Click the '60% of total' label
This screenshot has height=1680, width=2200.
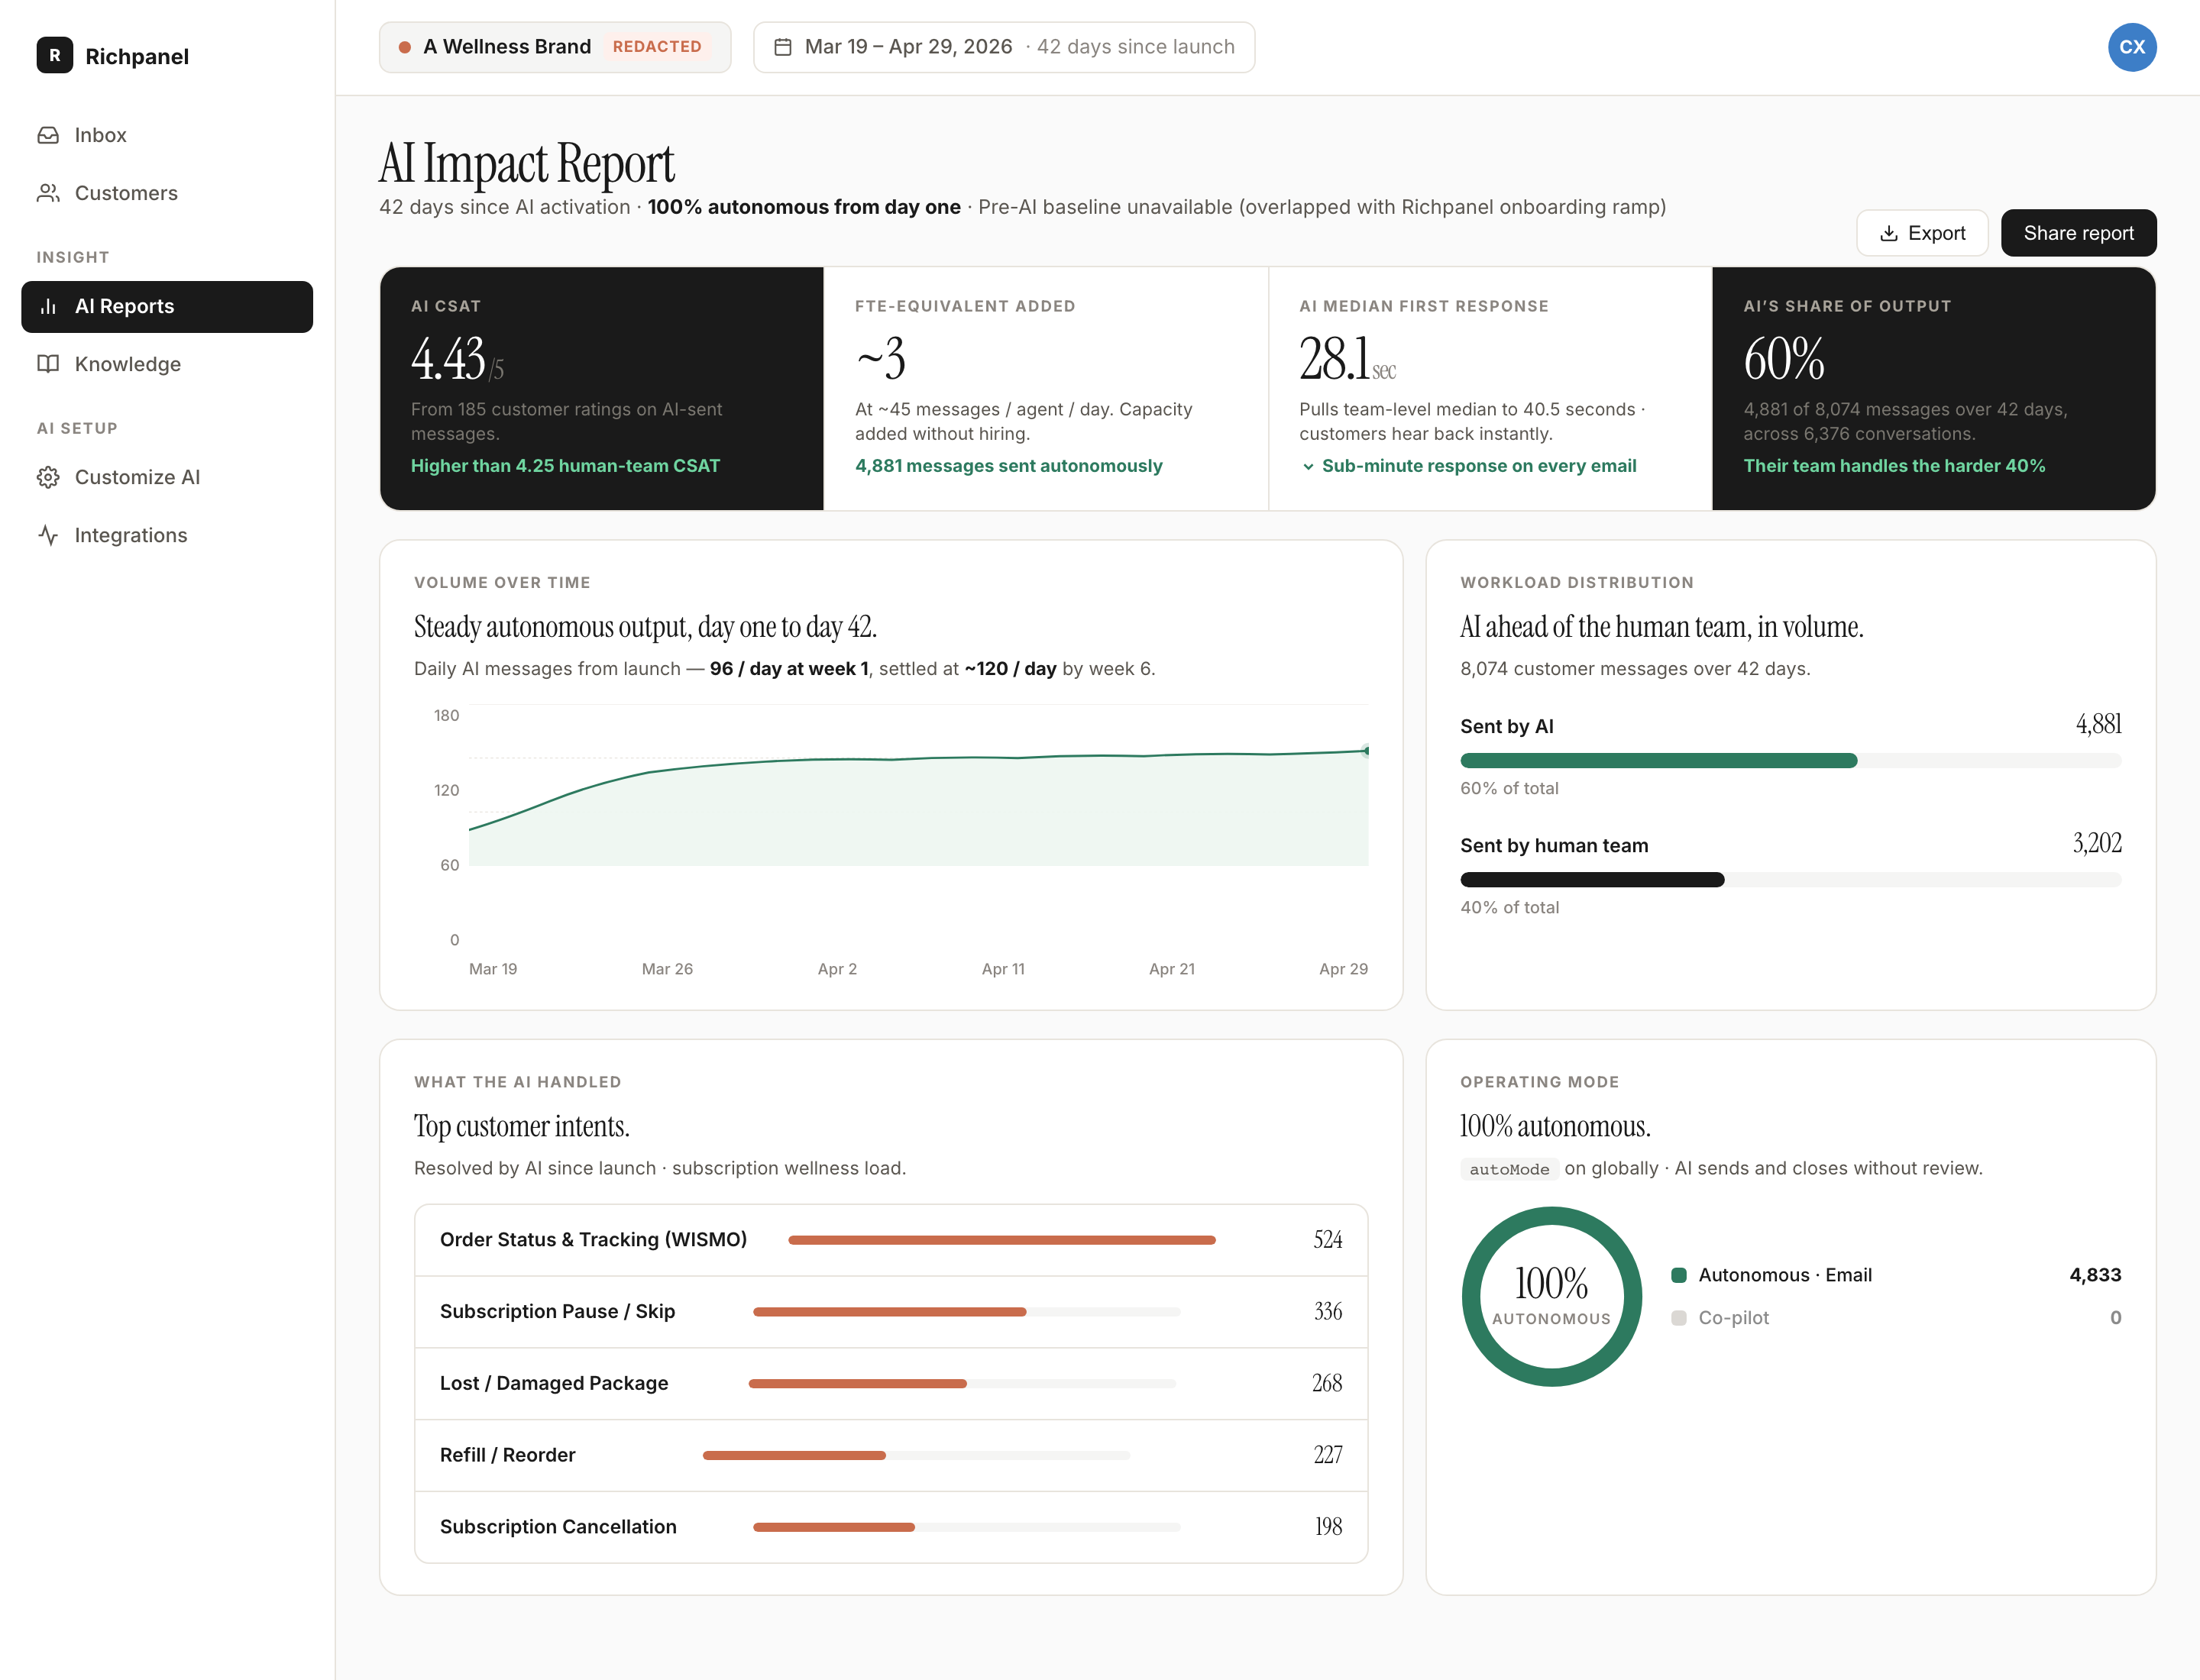tap(1509, 788)
